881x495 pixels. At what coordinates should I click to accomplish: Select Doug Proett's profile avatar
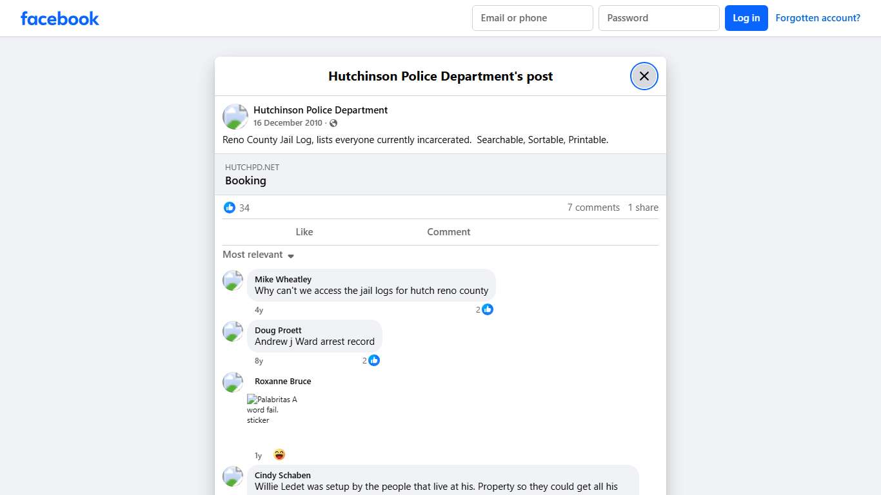[x=232, y=331]
